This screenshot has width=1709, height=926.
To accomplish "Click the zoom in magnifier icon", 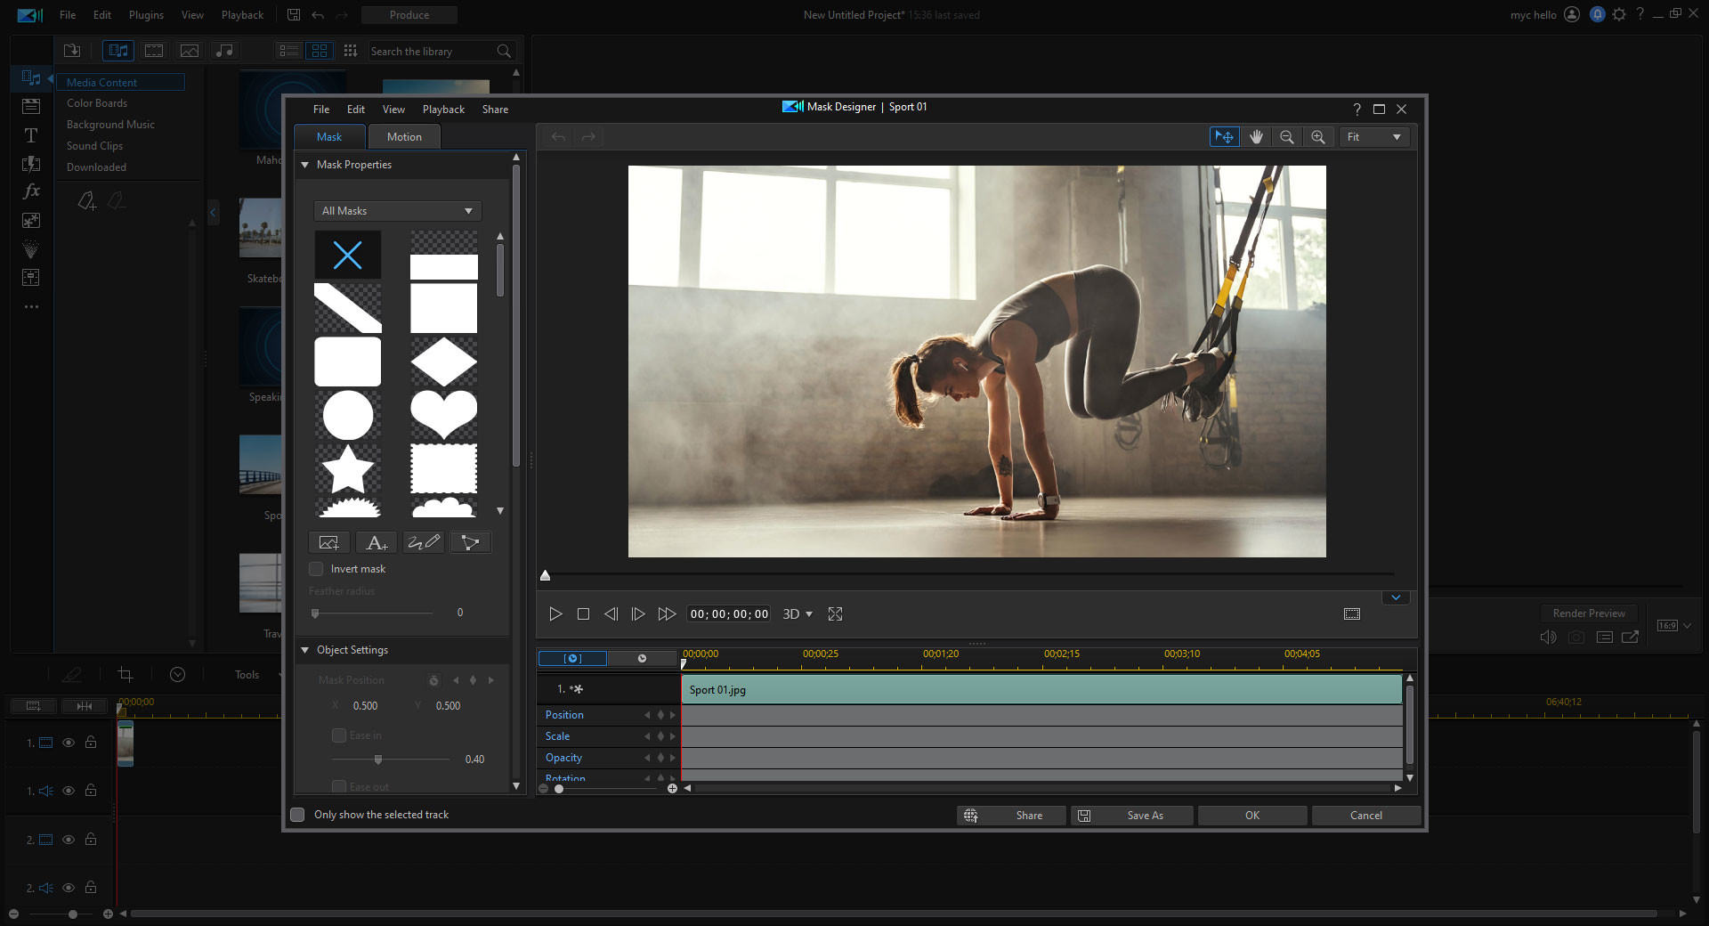I will pos(1318,136).
